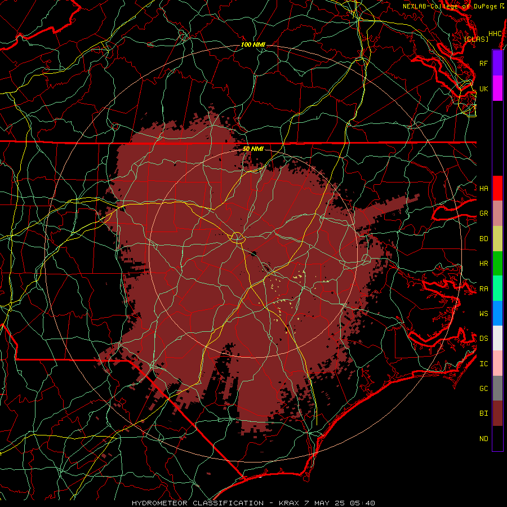This screenshot has height=507, width=507.
Task: Click the RA legend label
Action: pyautogui.click(x=484, y=288)
